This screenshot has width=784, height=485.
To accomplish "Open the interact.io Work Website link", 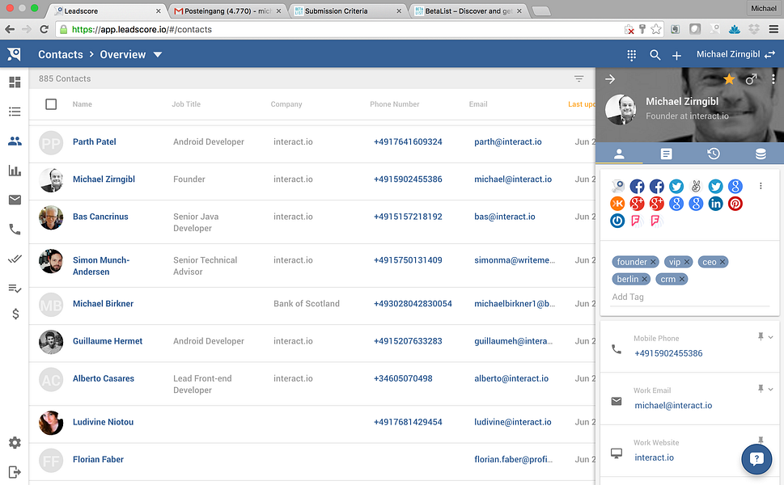I will tap(654, 458).
